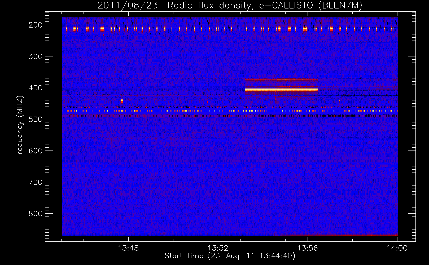Click the 400 frequency tick label
Image resolution: width=429 pixels, height=265 pixels.
[36, 88]
